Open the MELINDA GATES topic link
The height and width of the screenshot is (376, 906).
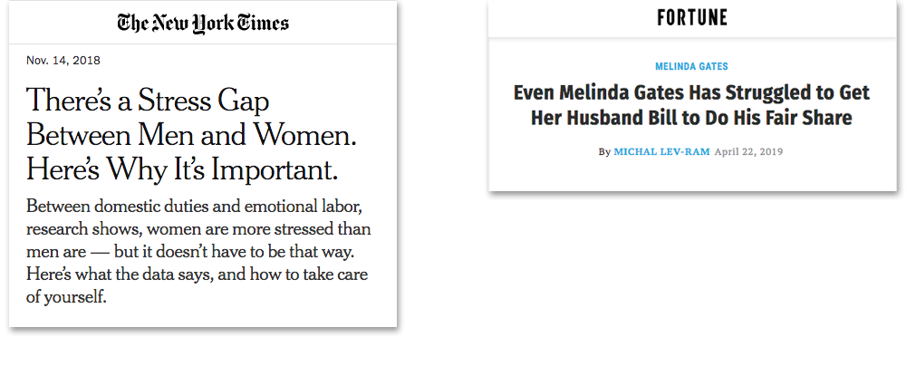691,66
